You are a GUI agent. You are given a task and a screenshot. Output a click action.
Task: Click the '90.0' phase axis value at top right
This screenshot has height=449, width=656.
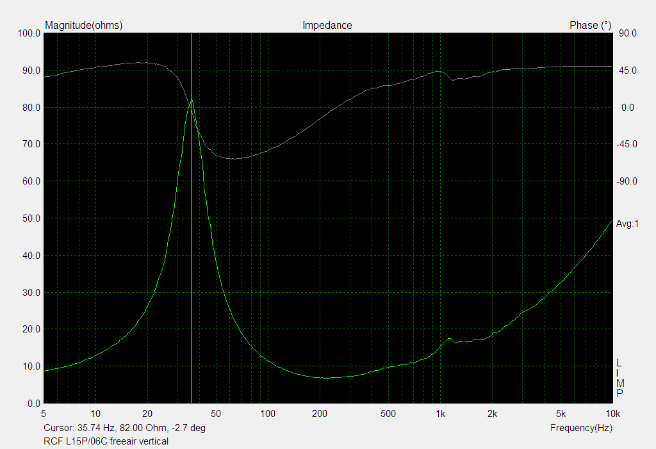[628, 33]
